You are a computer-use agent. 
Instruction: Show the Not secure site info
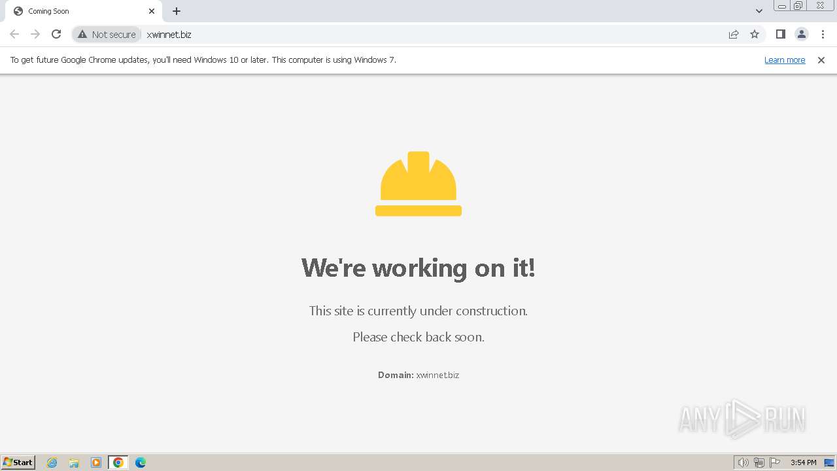click(x=107, y=34)
